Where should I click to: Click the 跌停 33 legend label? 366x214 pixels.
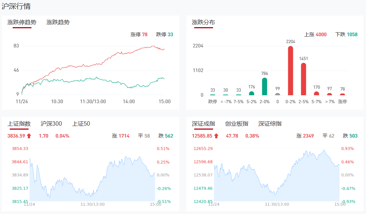165,34
